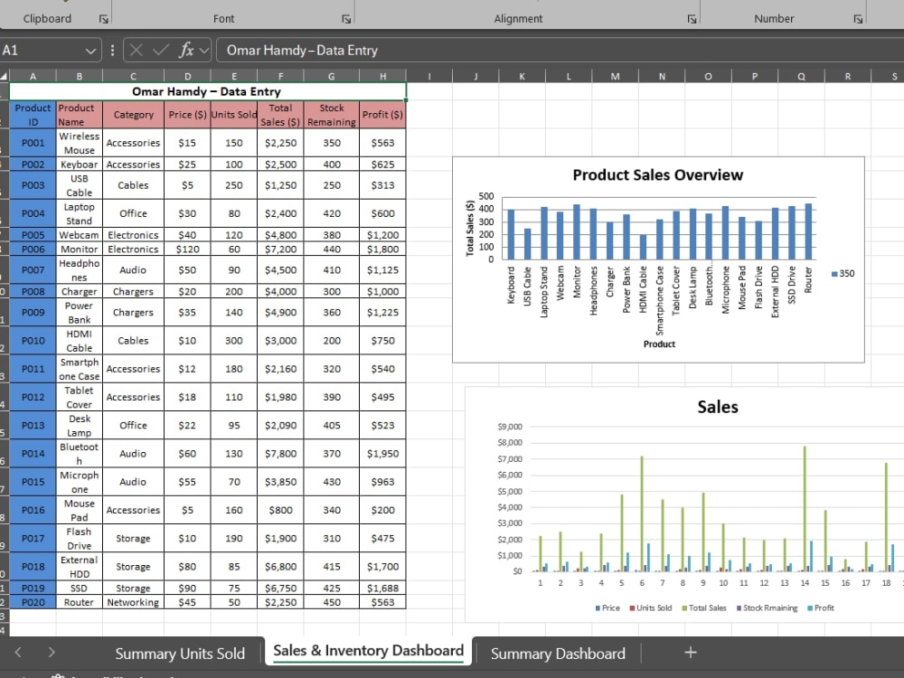Switch to Summary Units Sold tab
The width and height of the screenshot is (904, 678).
[x=180, y=654]
